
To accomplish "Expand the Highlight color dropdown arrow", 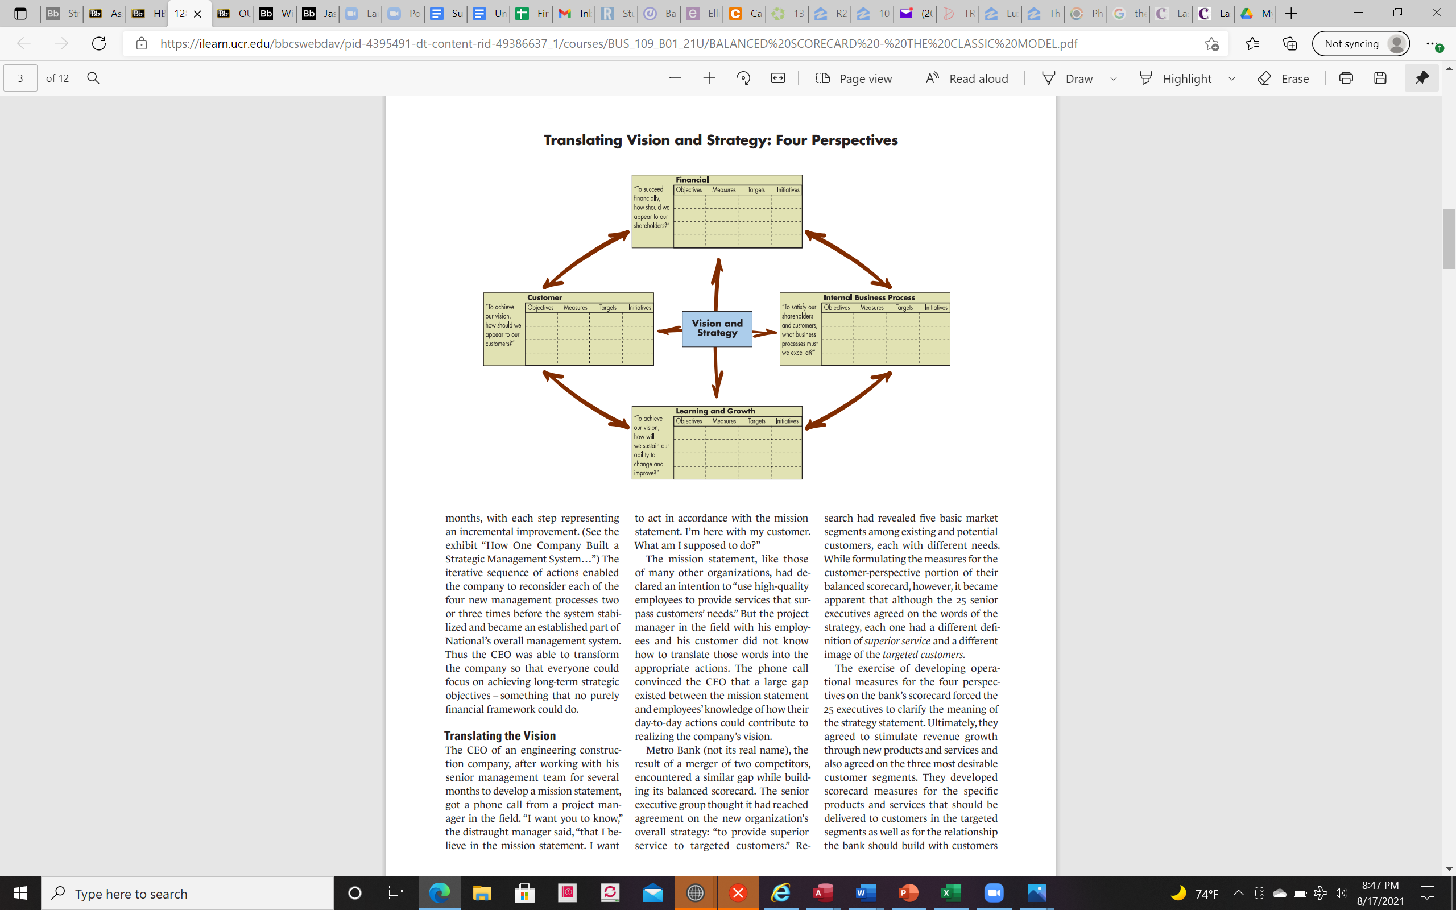I will (x=1231, y=79).
